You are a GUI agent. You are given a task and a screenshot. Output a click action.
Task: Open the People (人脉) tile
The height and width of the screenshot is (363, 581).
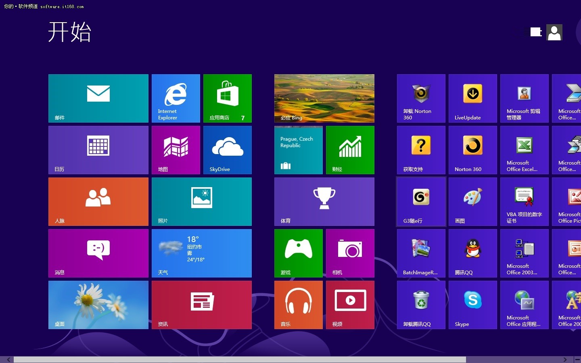coord(98,202)
